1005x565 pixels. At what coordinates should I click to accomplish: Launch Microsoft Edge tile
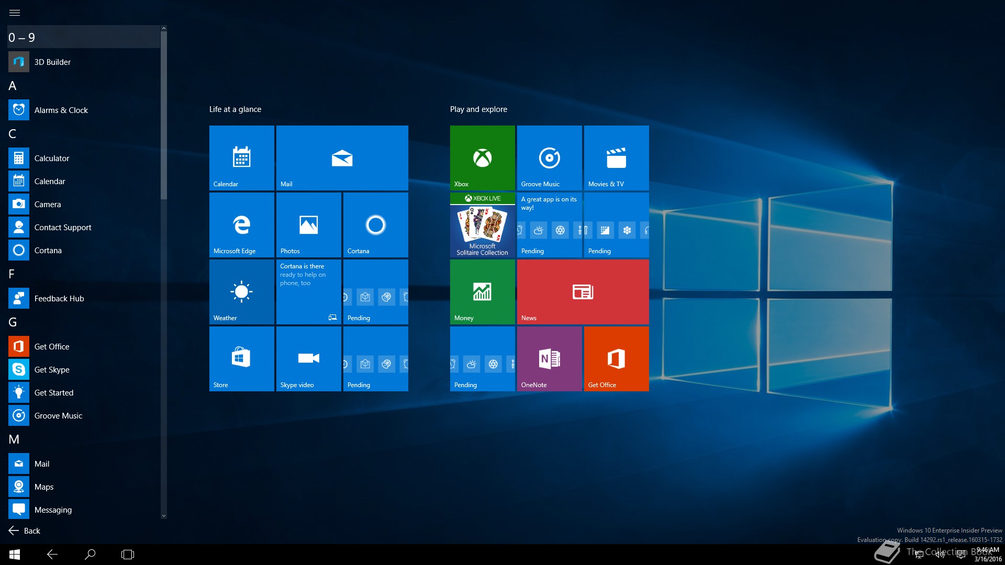pos(242,225)
